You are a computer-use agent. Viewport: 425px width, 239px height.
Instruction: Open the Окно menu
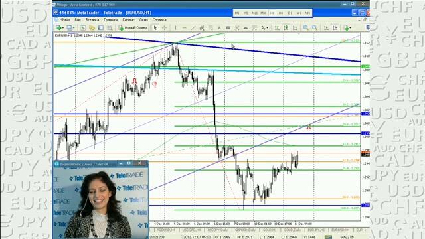coord(143,20)
